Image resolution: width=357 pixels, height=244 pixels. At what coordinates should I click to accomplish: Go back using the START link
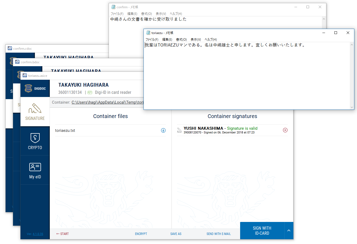point(63,234)
